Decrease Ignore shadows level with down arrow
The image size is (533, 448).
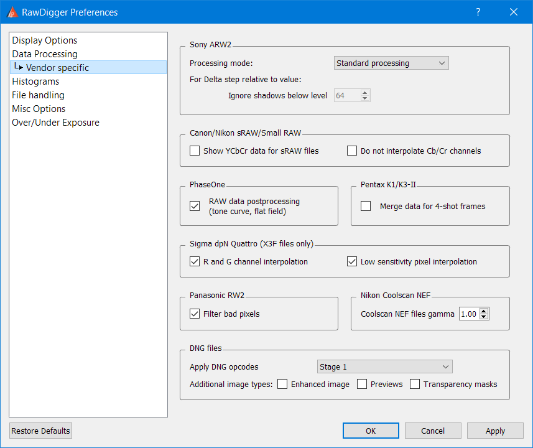click(x=364, y=98)
